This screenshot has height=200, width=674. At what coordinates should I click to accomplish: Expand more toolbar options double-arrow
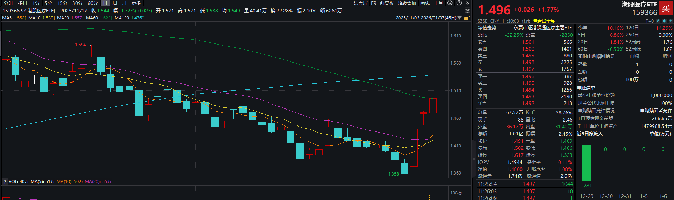coord(468,3)
